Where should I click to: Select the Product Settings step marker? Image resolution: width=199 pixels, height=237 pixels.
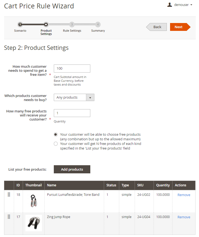[x=46, y=24]
